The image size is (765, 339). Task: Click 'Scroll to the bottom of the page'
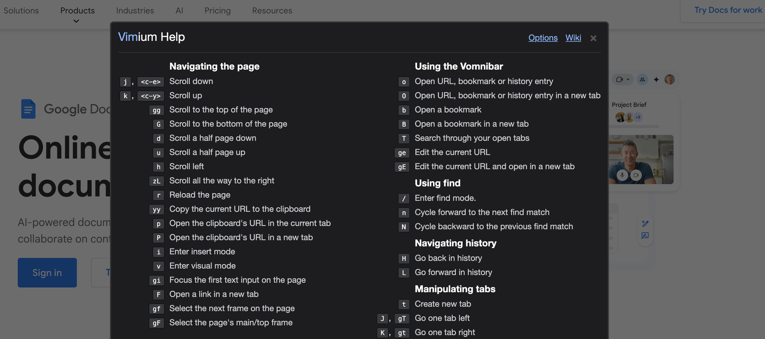click(x=228, y=124)
